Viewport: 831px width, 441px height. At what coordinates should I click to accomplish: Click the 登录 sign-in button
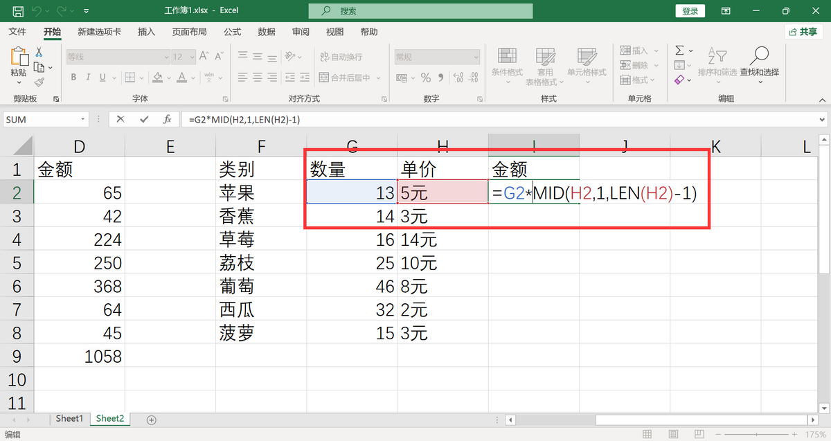tap(690, 11)
